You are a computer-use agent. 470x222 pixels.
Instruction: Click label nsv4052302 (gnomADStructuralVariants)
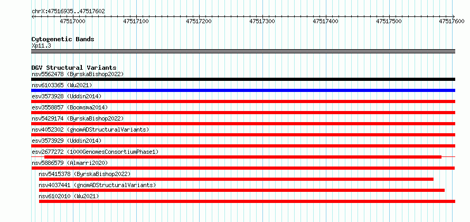[90, 129]
